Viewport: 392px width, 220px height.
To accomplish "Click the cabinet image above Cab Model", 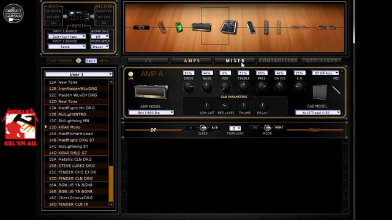I will pos(320,92).
